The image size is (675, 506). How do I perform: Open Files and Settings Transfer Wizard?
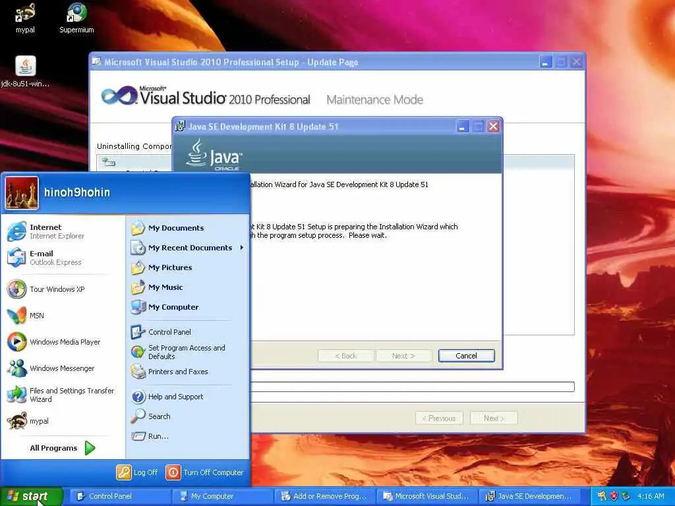click(63, 395)
